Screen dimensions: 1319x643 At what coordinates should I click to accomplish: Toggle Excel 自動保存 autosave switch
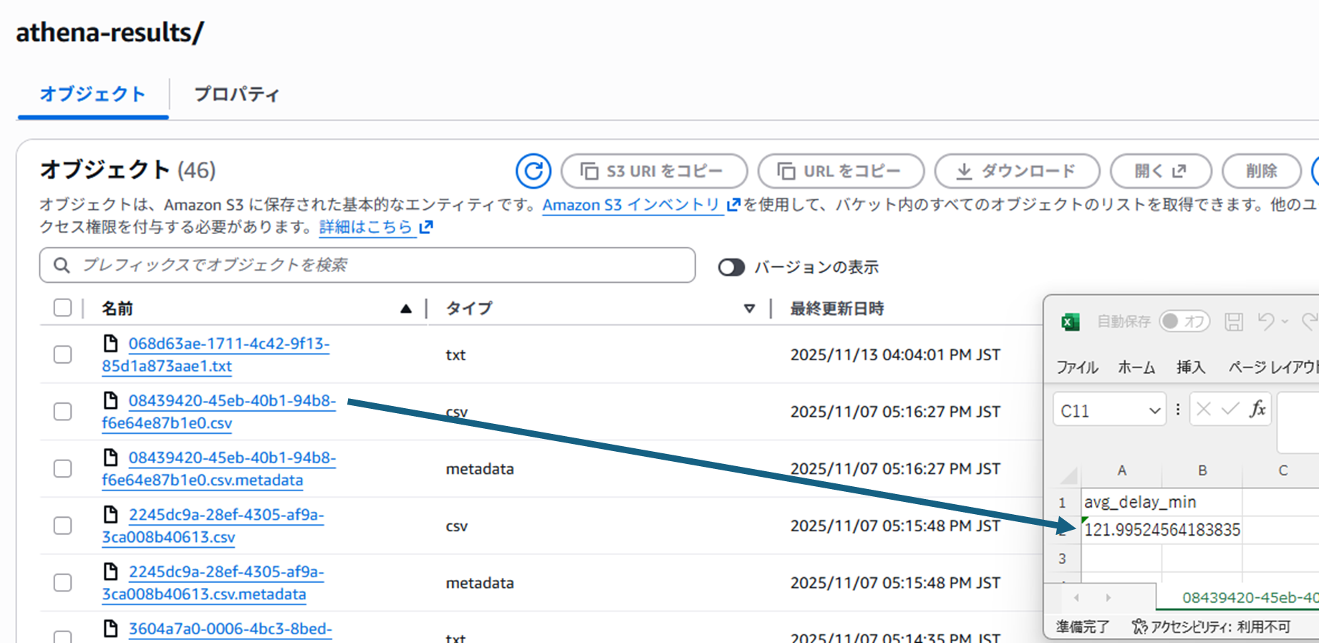point(1184,321)
